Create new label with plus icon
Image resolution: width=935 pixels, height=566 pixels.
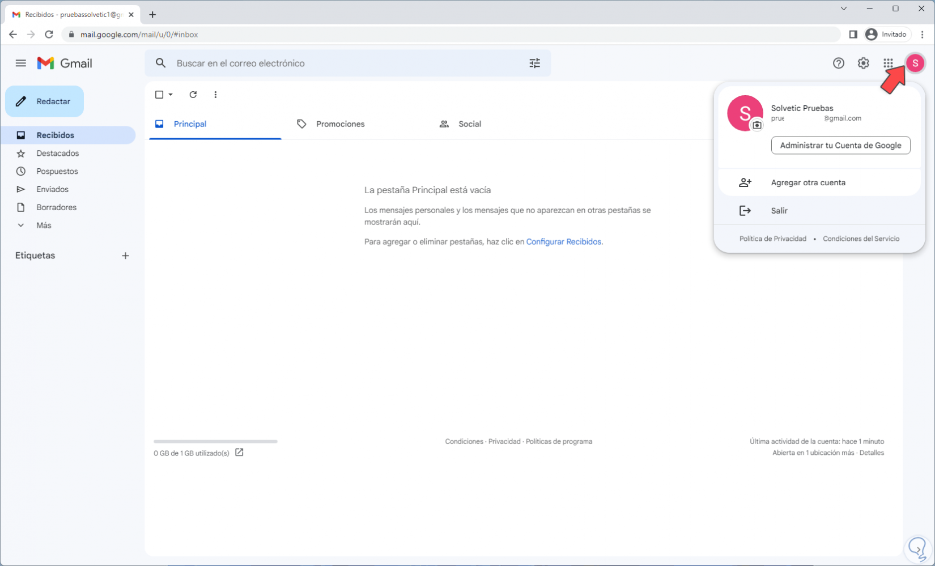125,256
